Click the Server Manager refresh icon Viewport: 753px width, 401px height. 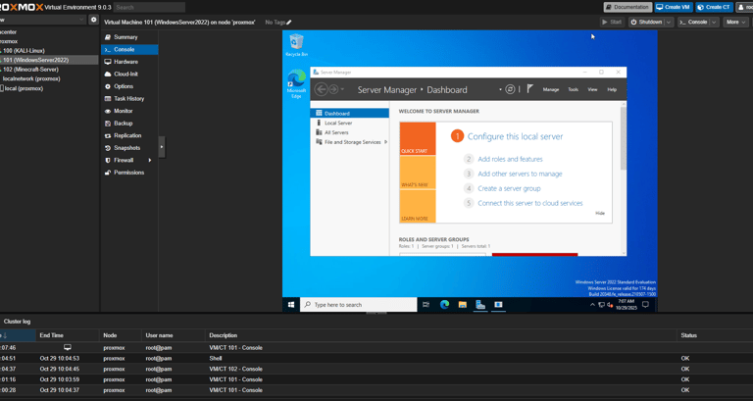point(510,89)
